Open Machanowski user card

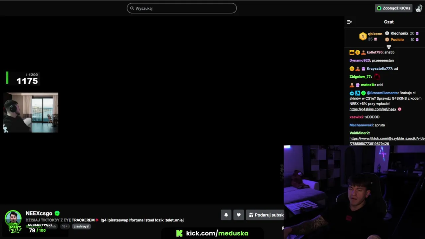[x=361, y=125]
